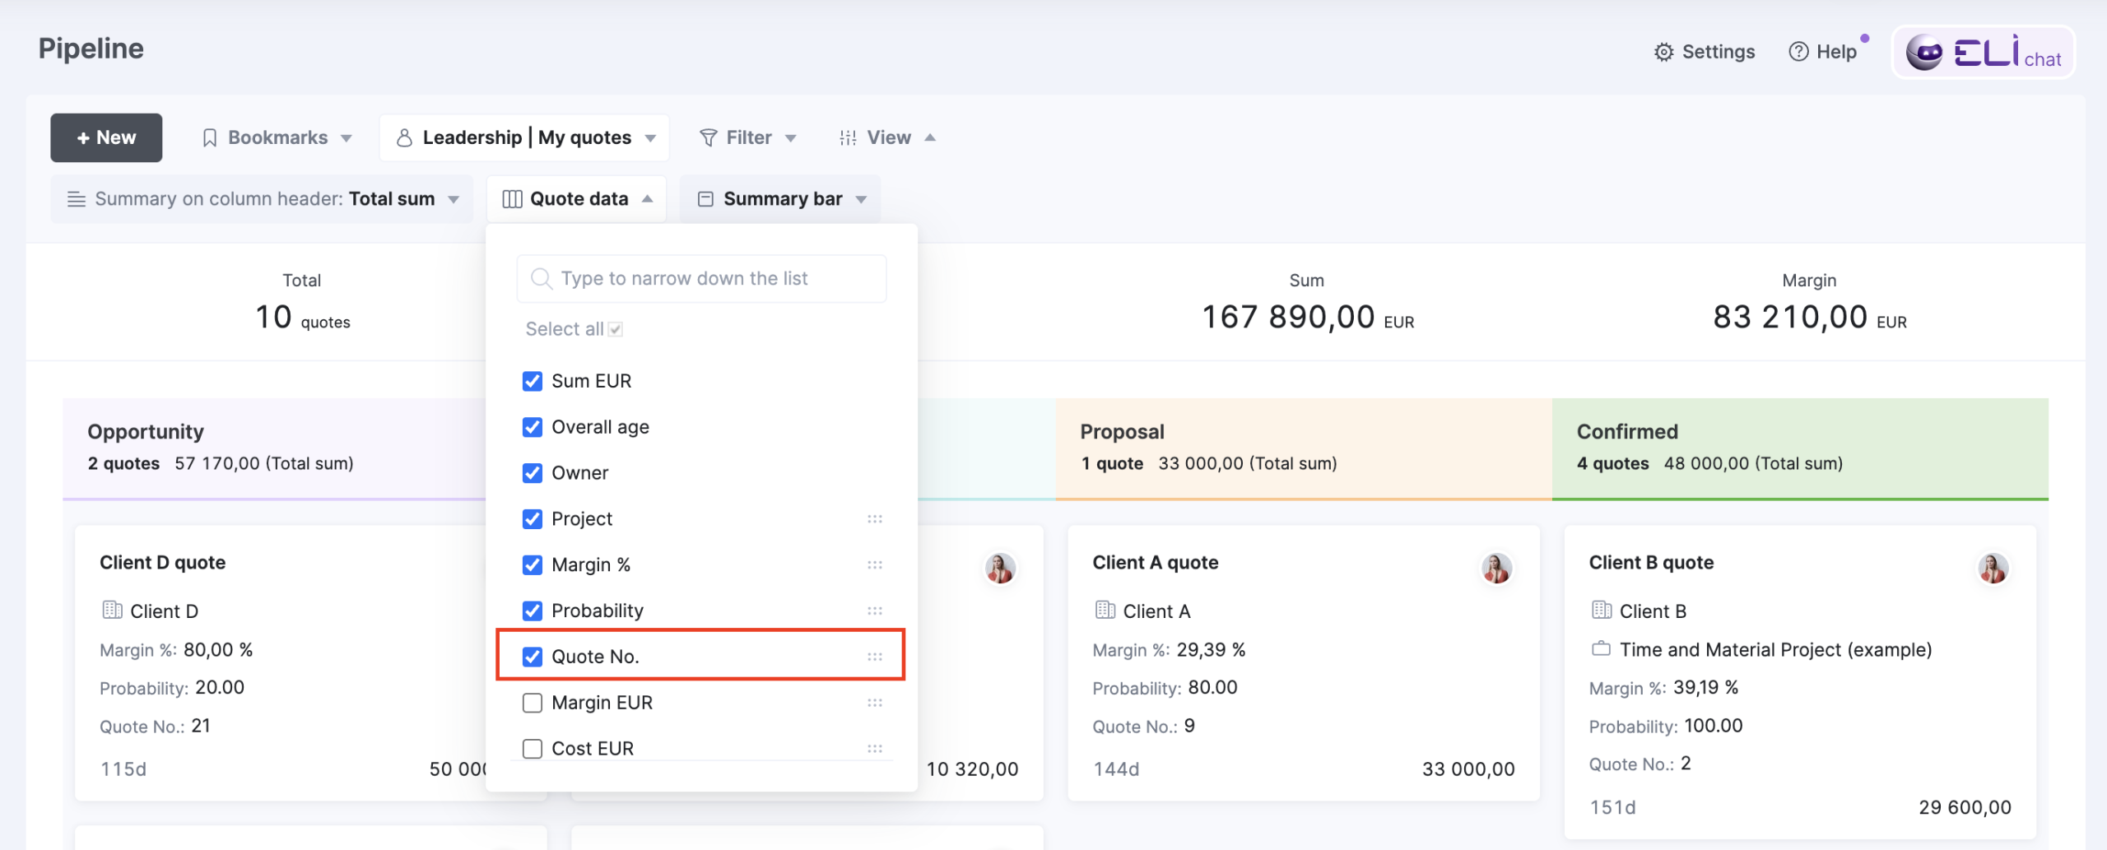The image size is (2107, 850).
Task: Click drag handle beside Quote No.
Action: pos(874,657)
